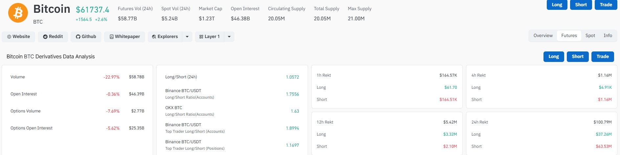
Task: Switch to the Overview tab
Action: 543,35
